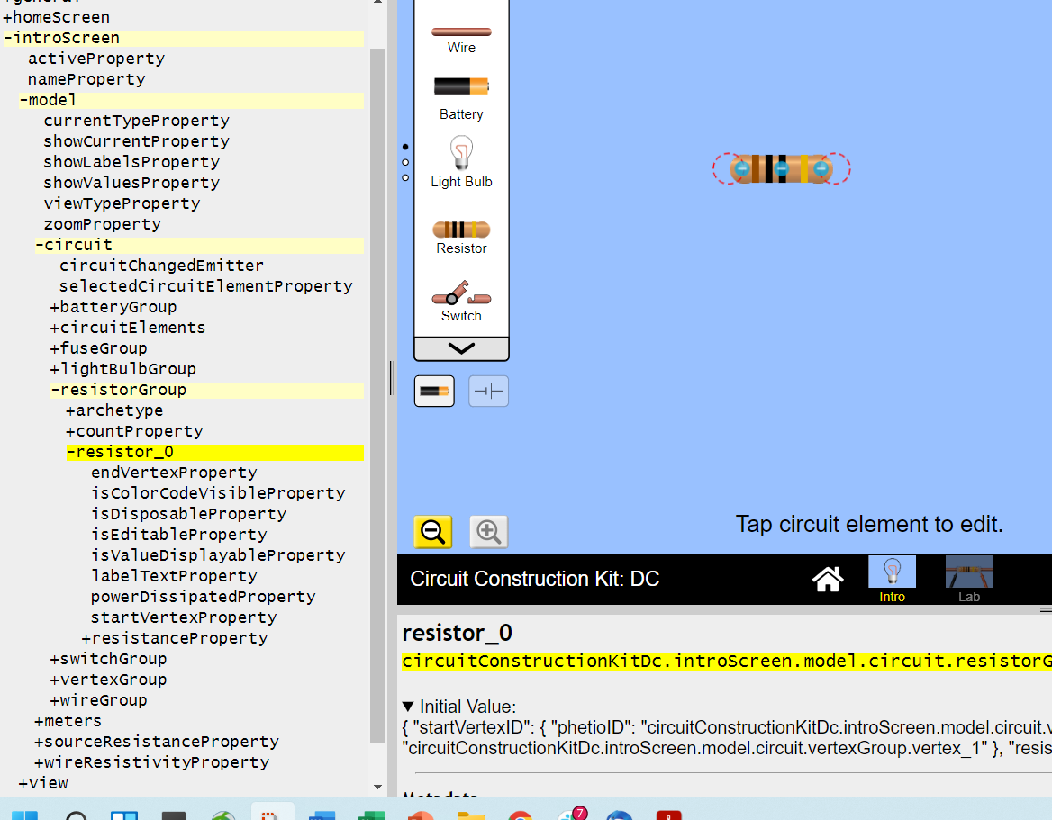1052x820 pixels.
Task: Click the resistor element on the circuit canvas
Action: click(780, 168)
